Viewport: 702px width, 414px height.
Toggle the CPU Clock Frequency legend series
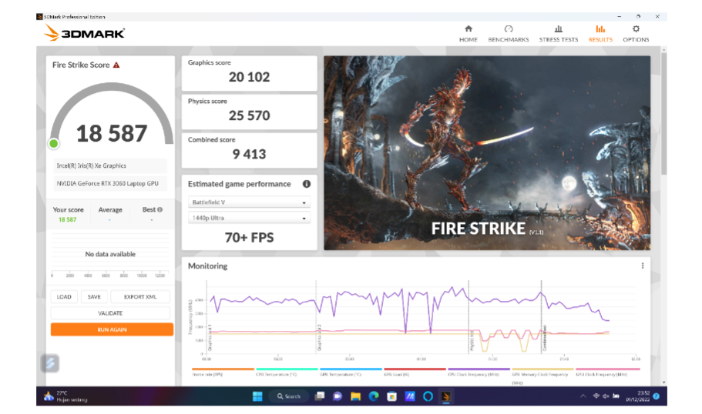(479, 372)
